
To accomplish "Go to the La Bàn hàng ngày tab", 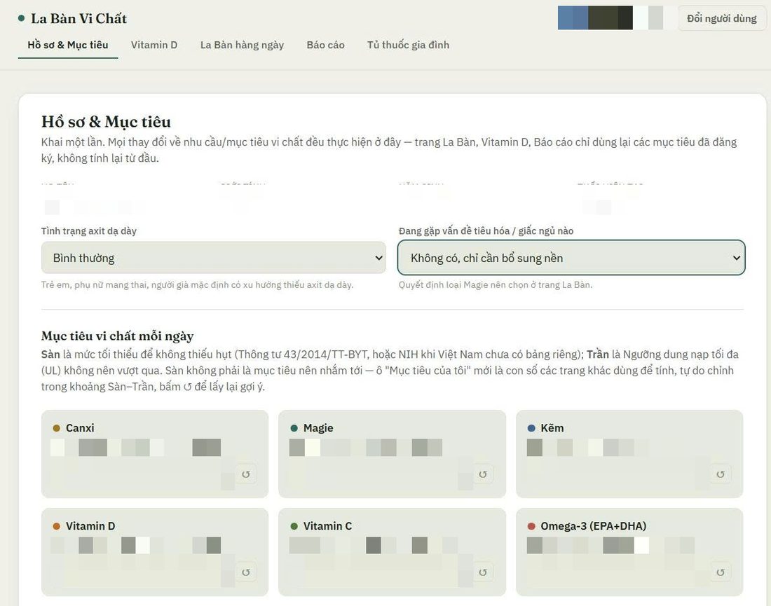I will pyautogui.click(x=242, y=45).
